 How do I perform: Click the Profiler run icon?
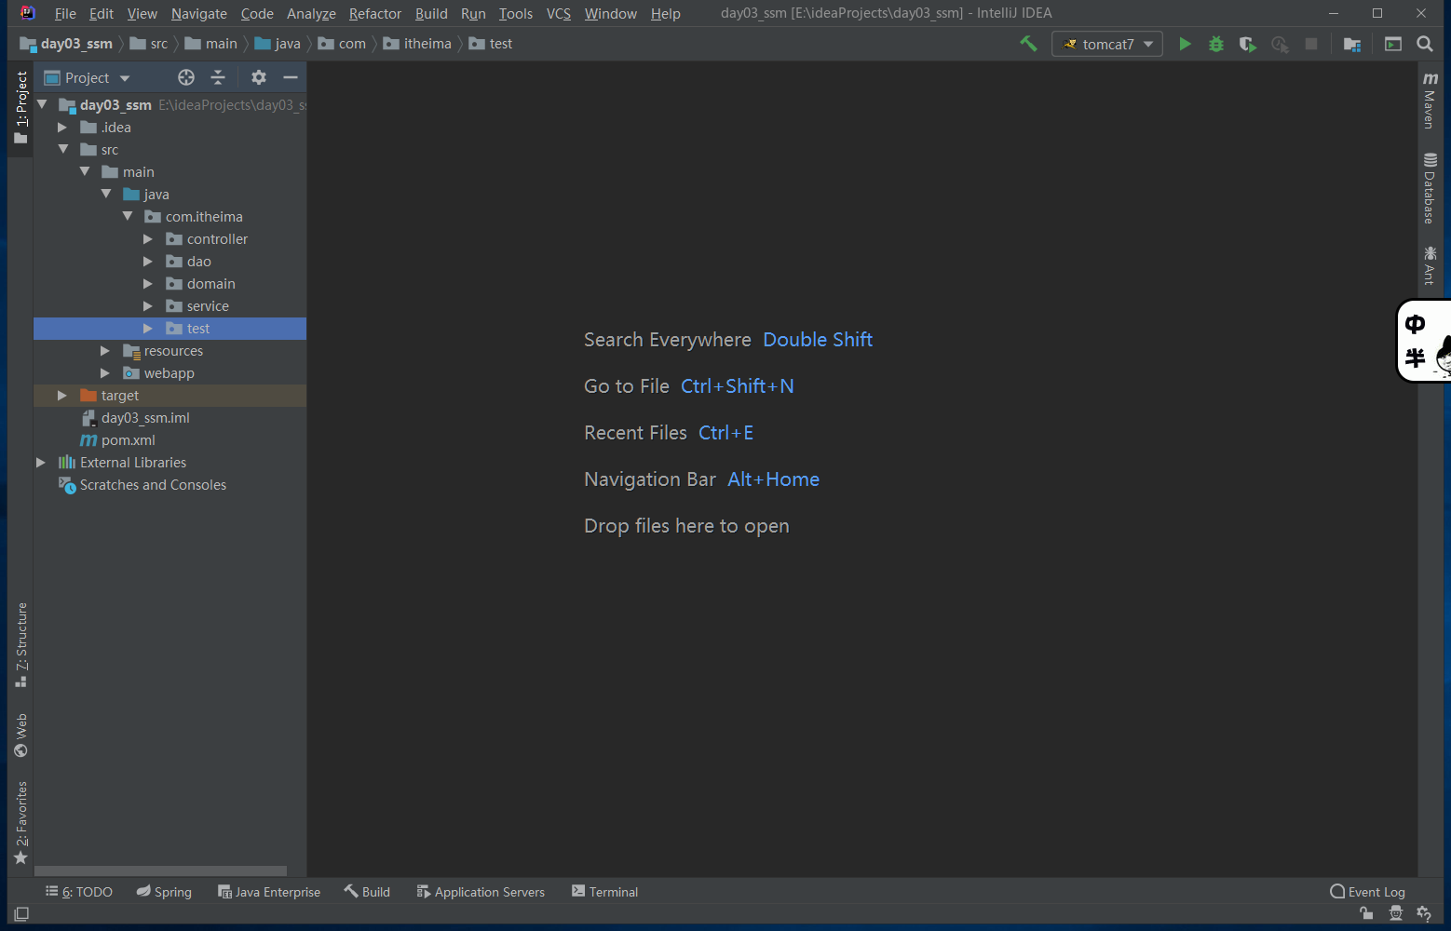click(x=1280, y=44)
